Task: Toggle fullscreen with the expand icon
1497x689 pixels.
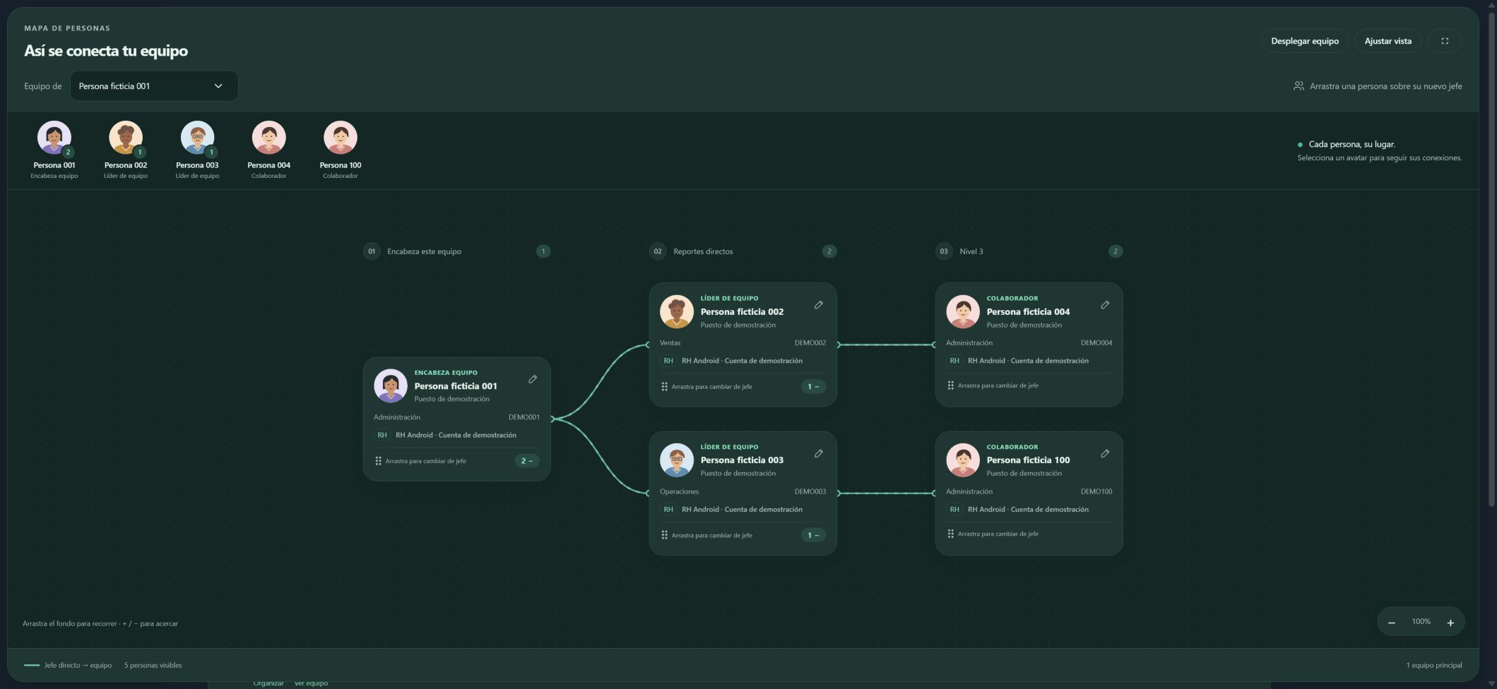Action: (1445, 41)
